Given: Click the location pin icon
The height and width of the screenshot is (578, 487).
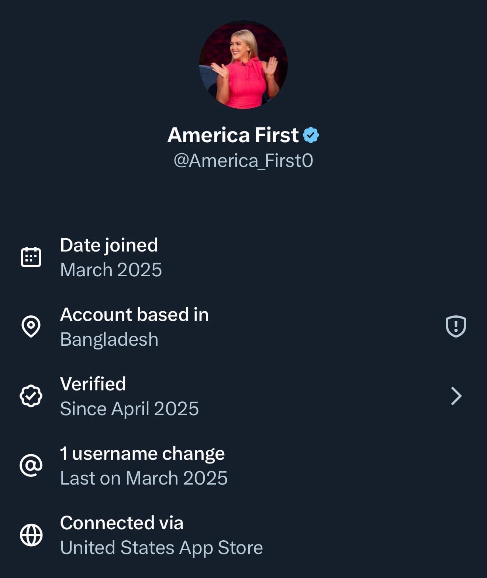Looking at the screenshot, I should [31, 326].
